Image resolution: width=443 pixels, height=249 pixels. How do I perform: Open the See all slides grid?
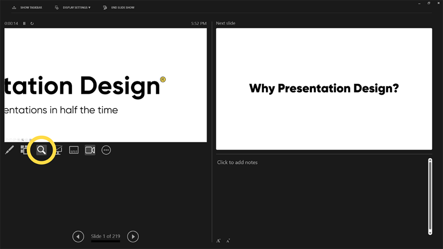24,150
